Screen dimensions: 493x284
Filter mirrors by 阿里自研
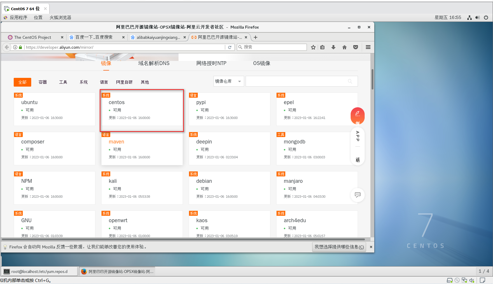pos(125,82)
